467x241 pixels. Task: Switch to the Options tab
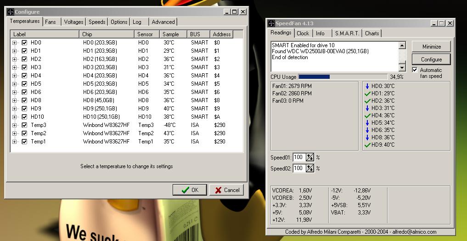point(119,22)
